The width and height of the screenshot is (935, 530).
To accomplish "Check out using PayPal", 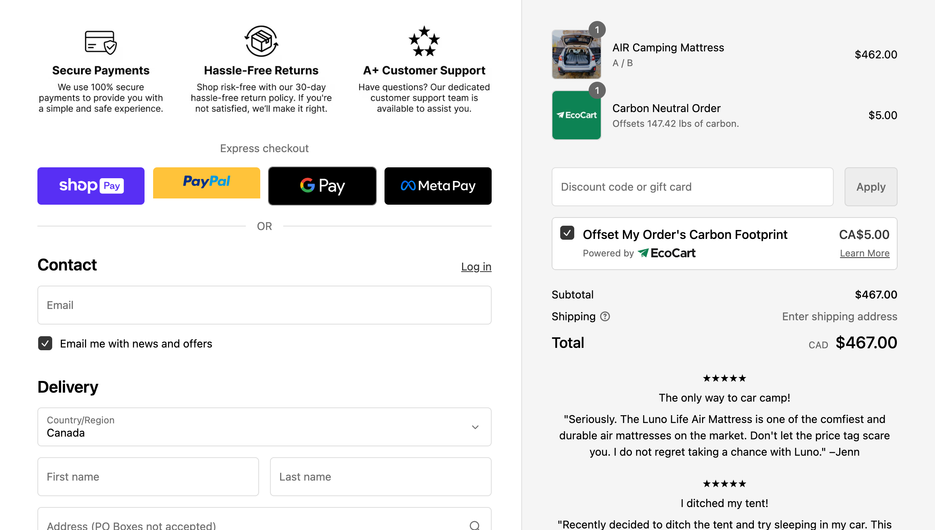I will [x=206, y=183].
